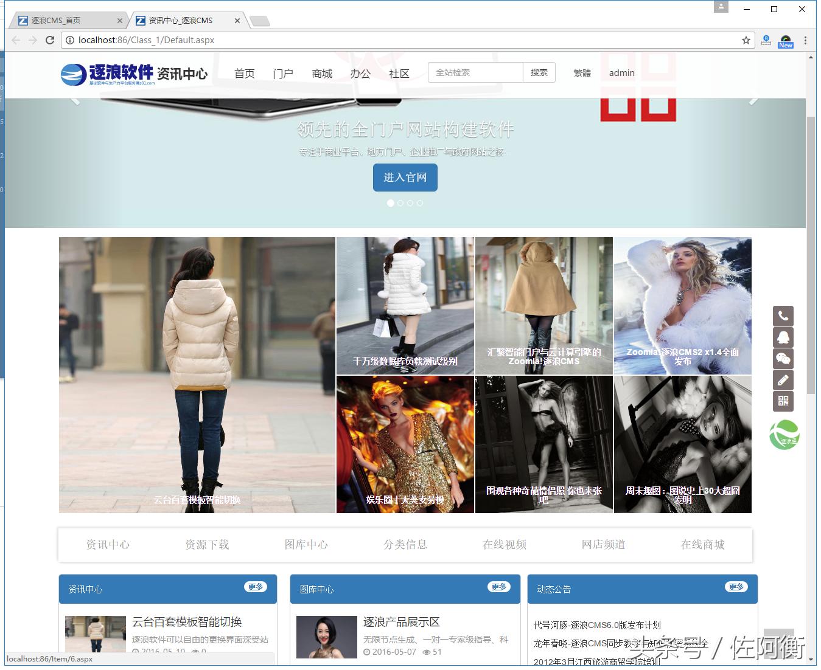The height and width of the screenshot is (670, 821).
Task: Close the 资讯中心_逐浪CMS browser tab
Action: (x=237, y=21)
